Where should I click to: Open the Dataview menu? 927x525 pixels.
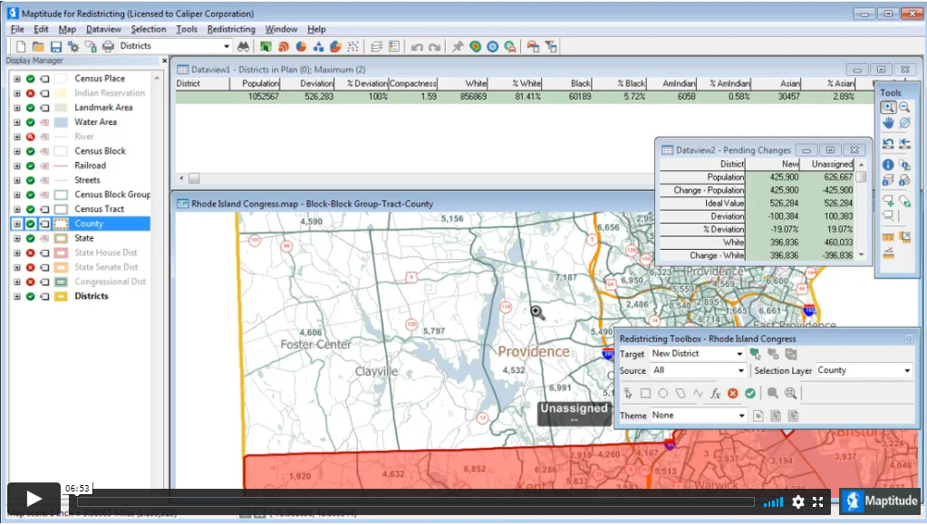pos(103,29)
